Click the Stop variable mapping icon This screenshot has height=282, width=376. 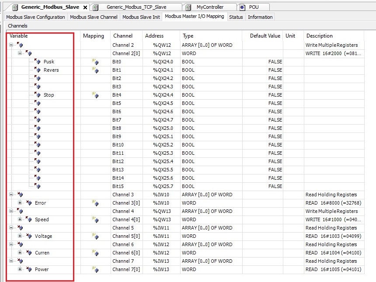coord(95,95)
